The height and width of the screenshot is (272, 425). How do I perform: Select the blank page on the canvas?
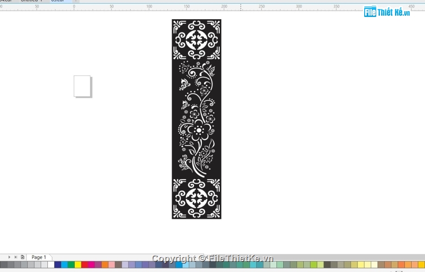(82, 86)
